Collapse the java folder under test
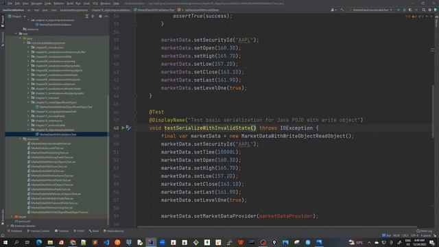Image resolution: width=439 pixels, height=247 pixels. 20,38
